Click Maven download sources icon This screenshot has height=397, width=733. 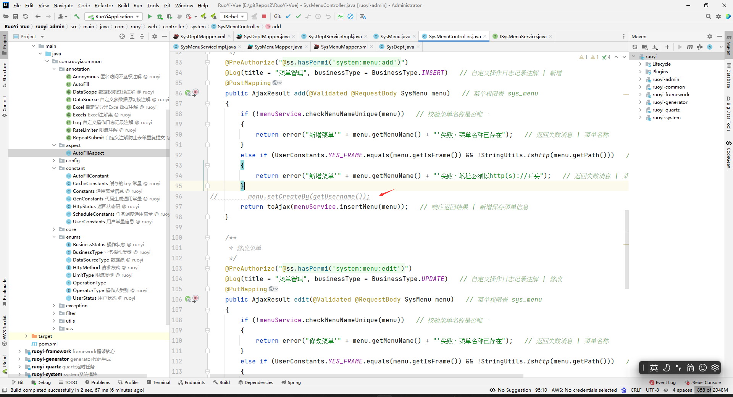[x=655, y=47]
